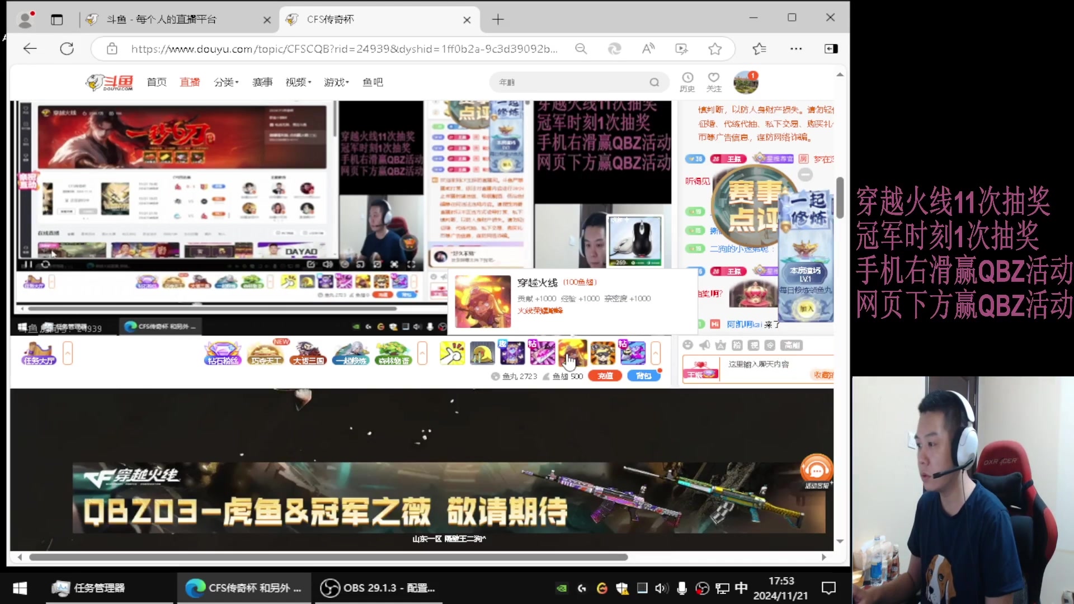The image size is (1074, 604).
Task: Send the 穿越火线 gift under the cursor
Action: [x=572, y=353]
